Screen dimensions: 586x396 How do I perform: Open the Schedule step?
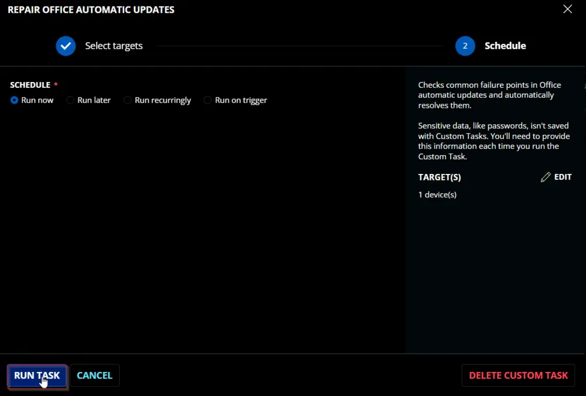coord(505,46)
